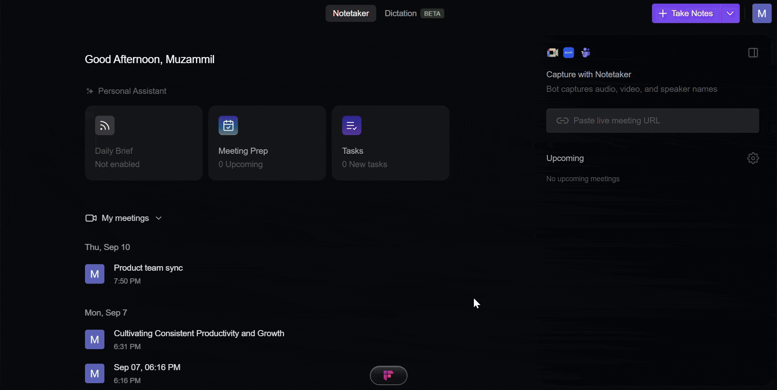Screen dimensions: 777x390
Task: Click the Daily Brief feed icon
Action: [105, 125]
